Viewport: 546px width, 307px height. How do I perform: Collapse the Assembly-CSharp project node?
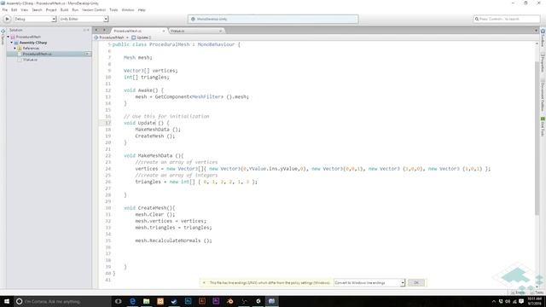[x=11, y=43]
